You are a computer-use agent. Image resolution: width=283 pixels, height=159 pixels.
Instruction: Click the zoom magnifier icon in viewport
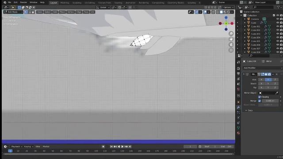click(x=231, y=34)
